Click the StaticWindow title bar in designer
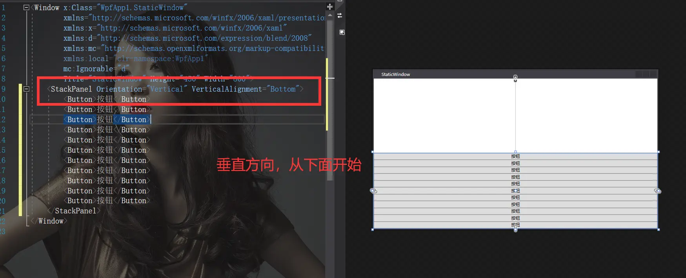 515,74
